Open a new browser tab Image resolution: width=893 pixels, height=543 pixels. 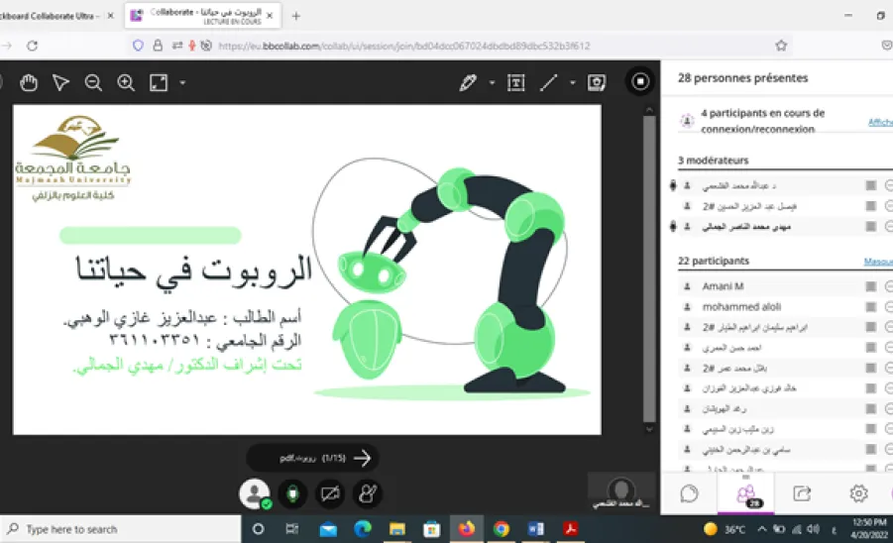[295, 16]
